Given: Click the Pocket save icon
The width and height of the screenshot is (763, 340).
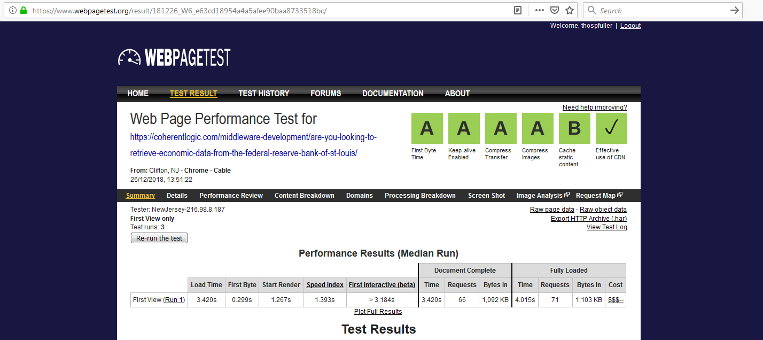Looking at the screenshot, I should 555,10.
